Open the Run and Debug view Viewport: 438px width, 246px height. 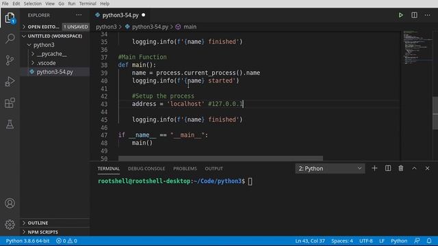(10, 81)
